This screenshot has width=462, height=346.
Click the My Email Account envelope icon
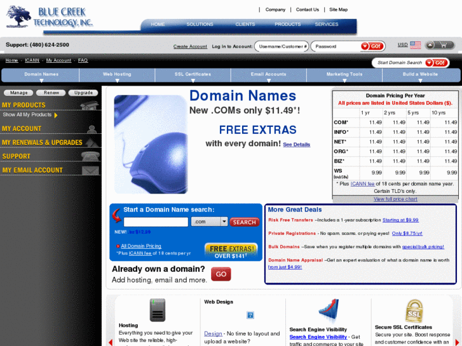[90, 171]
